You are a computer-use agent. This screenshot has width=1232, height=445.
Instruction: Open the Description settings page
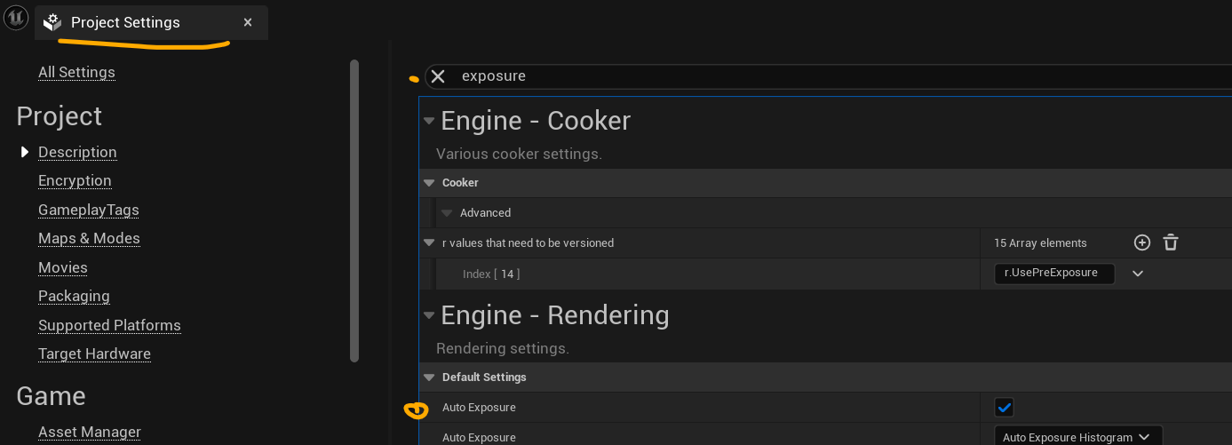(77, 152)
